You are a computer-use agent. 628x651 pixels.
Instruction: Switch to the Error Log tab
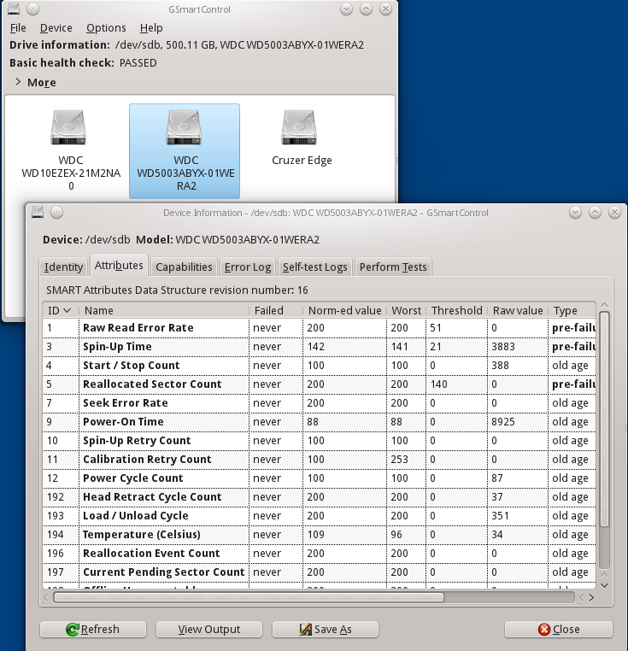[248, 267]
